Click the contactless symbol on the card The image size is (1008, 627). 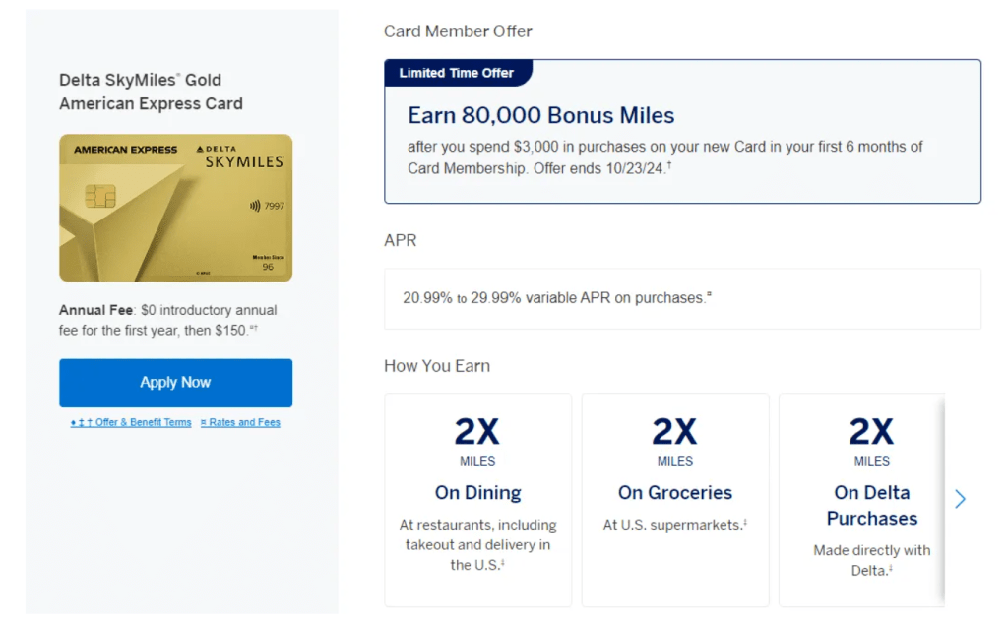coord(255,206)
